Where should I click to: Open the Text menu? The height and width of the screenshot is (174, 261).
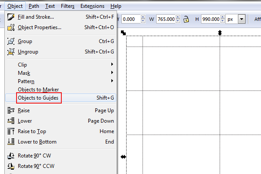coord(50,6)
